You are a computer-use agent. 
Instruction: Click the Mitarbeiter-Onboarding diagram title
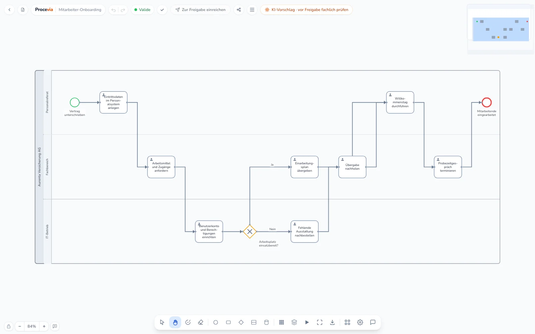80,10
